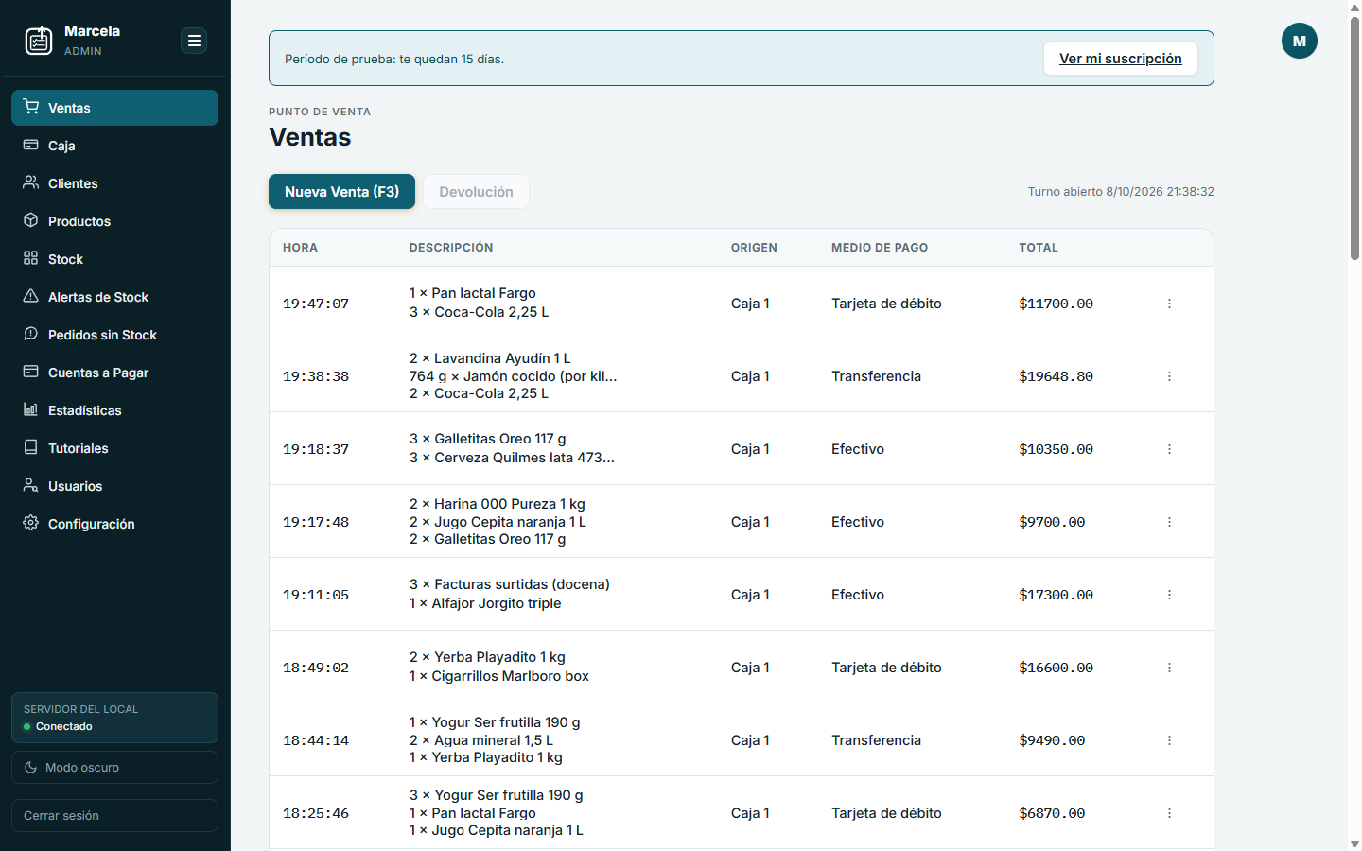The image size is (1362, 851).
Task: Open Ver mi suscripción link
Action: (1121, 59)
